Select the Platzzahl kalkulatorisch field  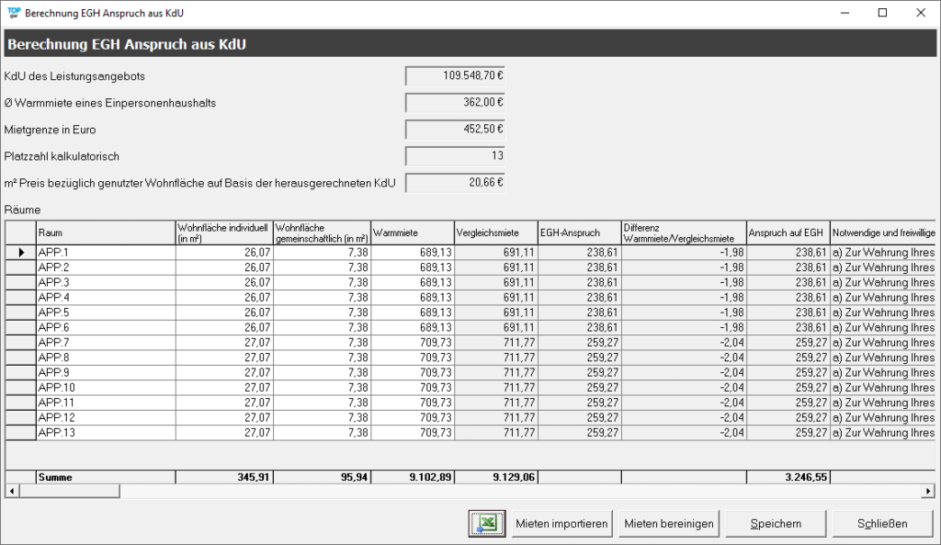click(456, 156)
